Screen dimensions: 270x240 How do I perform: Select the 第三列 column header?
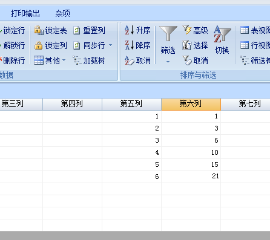point(21,104)
